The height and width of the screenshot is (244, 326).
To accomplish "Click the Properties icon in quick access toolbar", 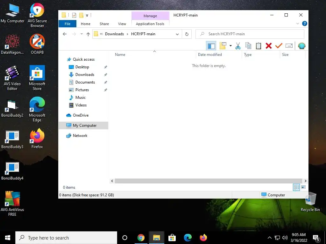I will [x=74, y=15].
